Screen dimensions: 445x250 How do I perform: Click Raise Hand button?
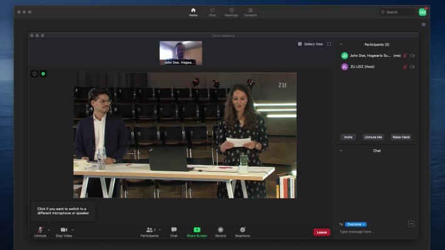tap(401, 137)
